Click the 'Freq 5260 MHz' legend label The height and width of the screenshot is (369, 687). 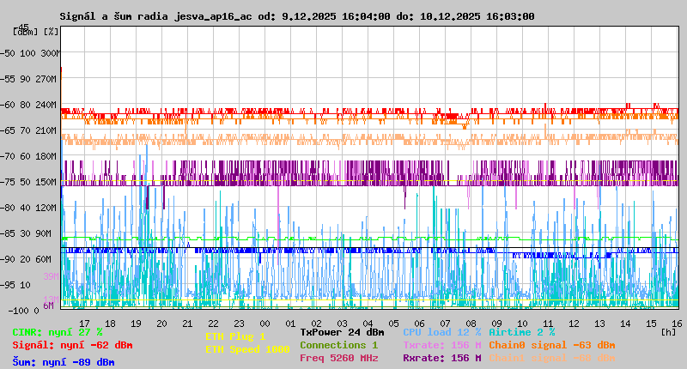click(x=338, y=358)
